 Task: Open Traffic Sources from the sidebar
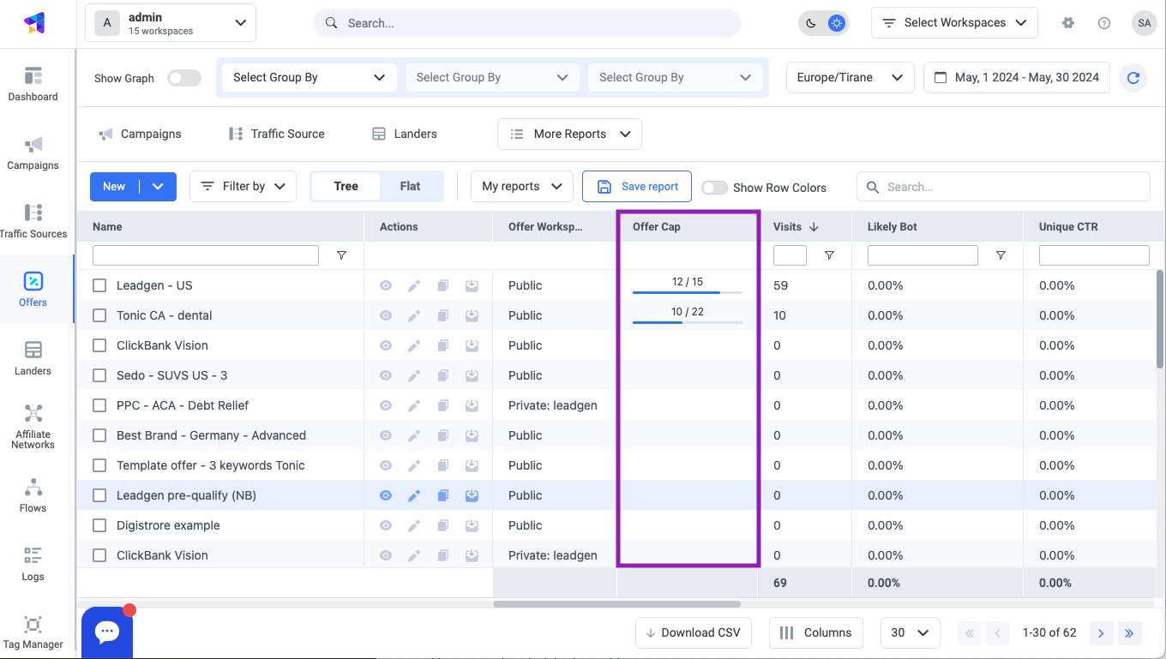coord(33,221)
